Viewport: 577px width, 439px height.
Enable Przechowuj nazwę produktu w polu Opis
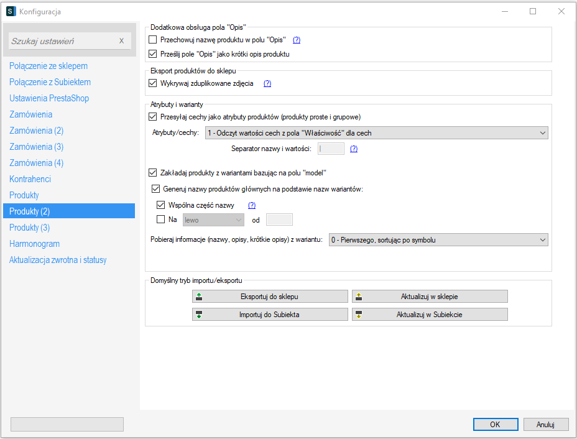tap(154, 40)
